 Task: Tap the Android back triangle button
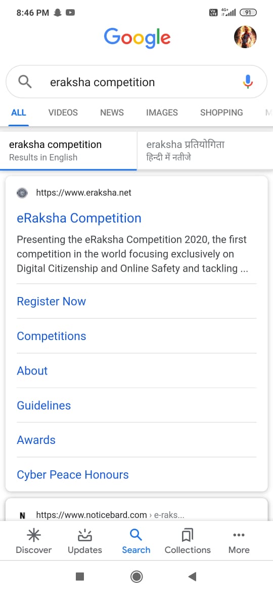pyautogui.click(x=192, y=576)
